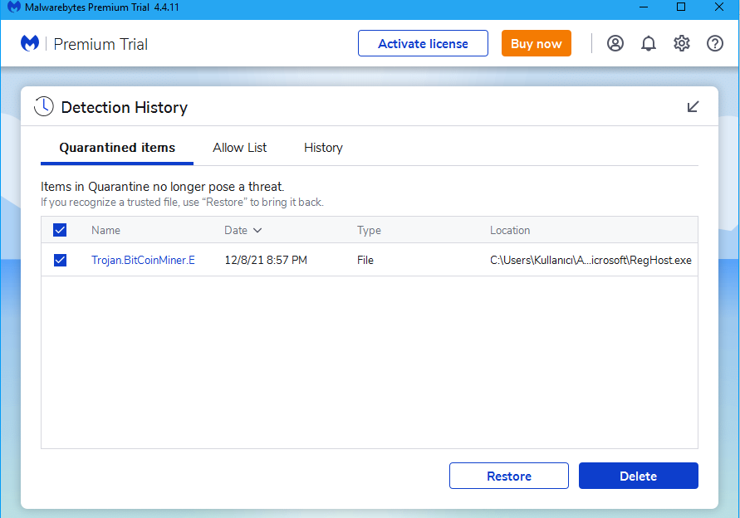740x518 pixels.
Task: Open the account profile icon
Action: [x=615, y=43]
